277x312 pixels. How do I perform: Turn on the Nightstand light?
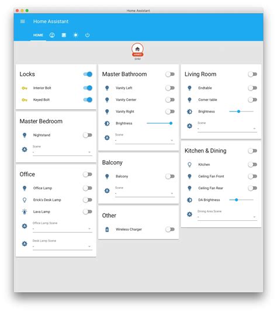coord(88,135)
